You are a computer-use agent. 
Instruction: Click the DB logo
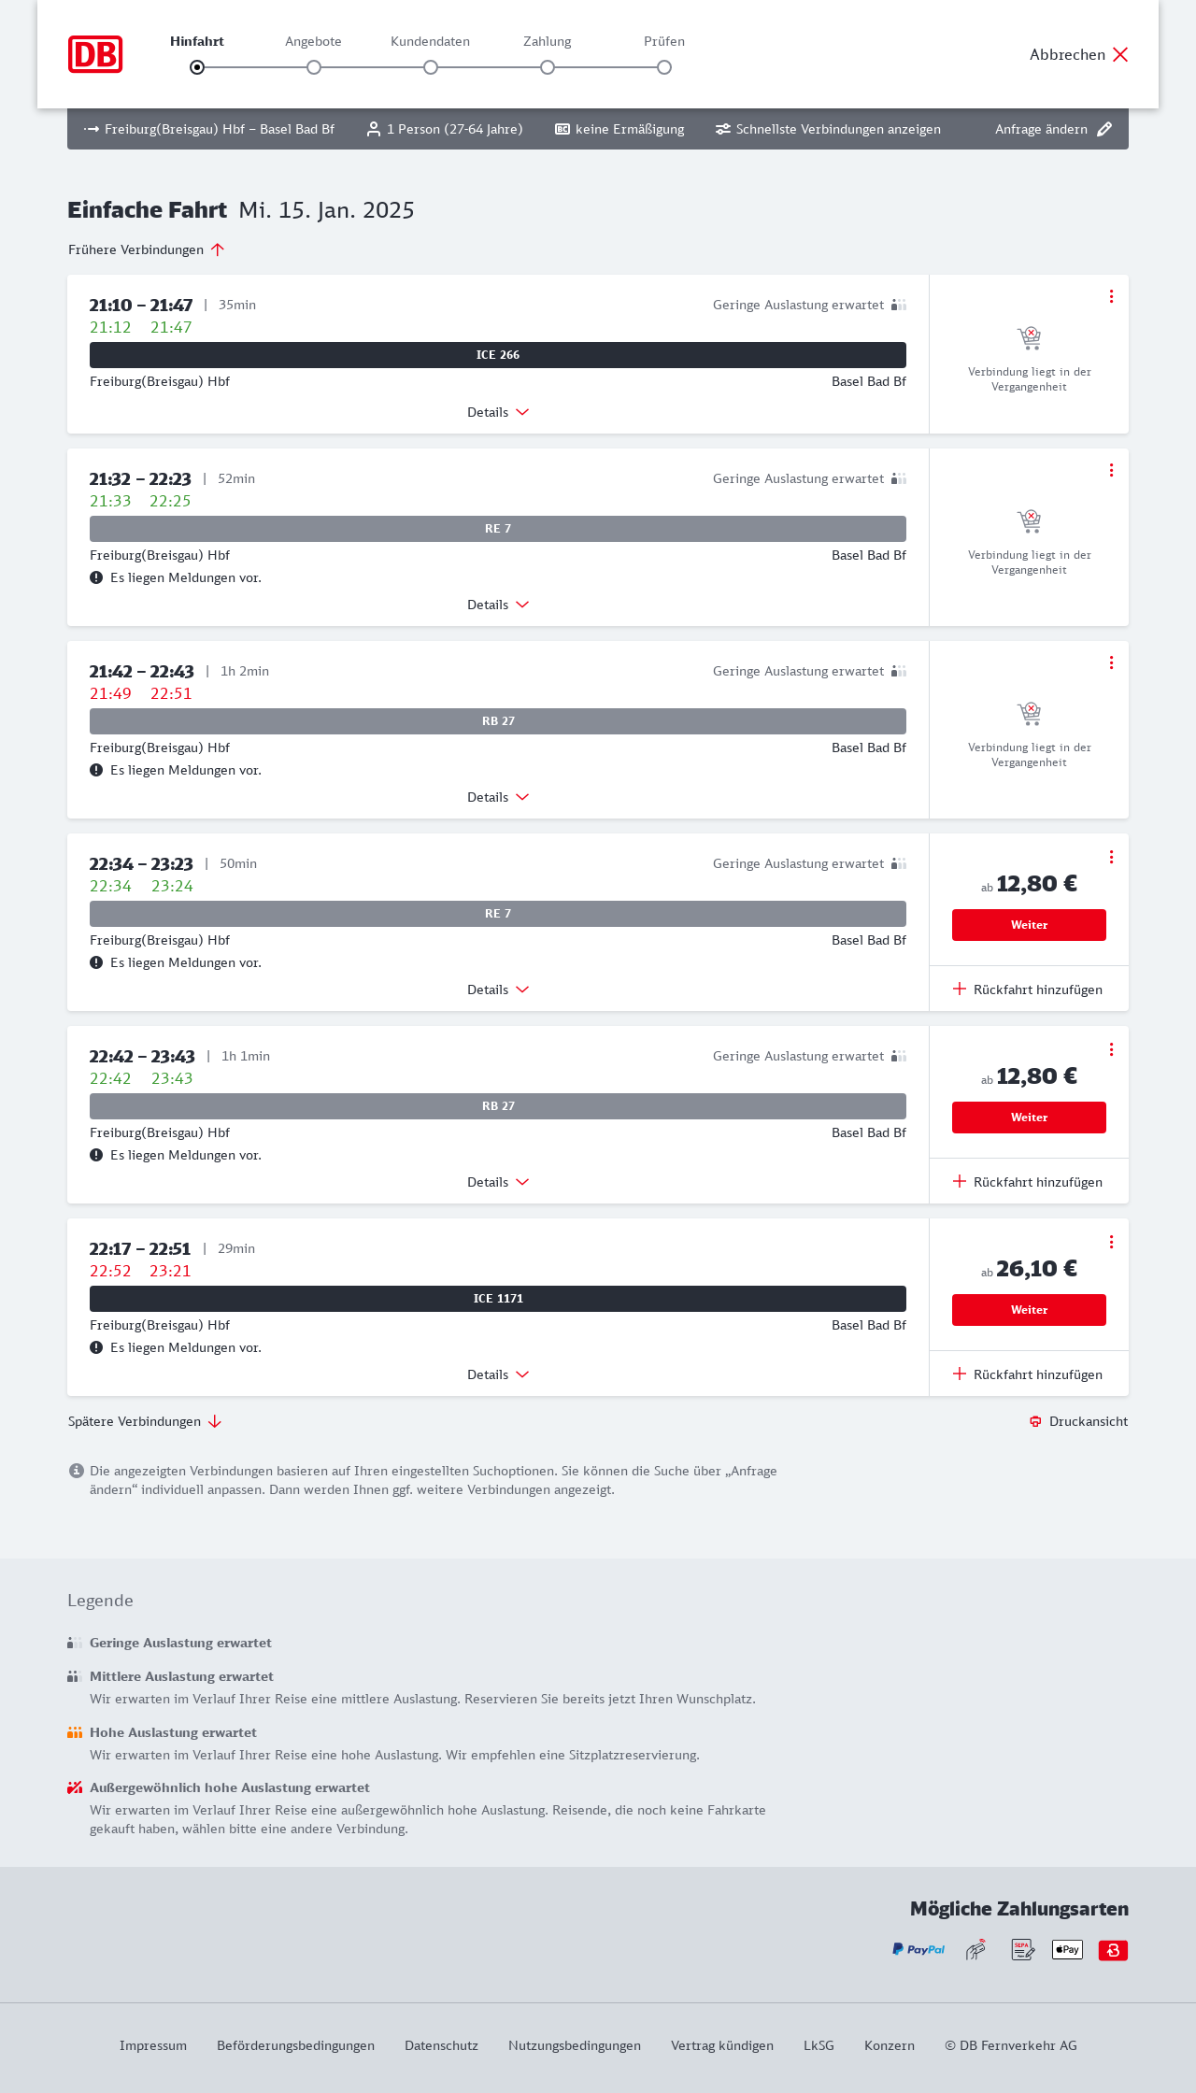[x=95, y=54]
